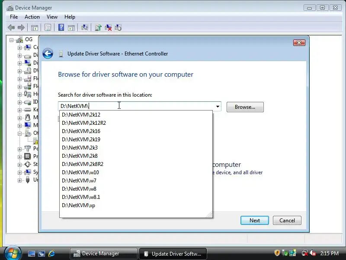Select the Ports category icon in tree
The image size is (346, 260).
click(28, 149)
